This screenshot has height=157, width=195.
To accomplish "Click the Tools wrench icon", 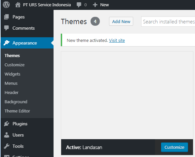I will tap(7, 146).
